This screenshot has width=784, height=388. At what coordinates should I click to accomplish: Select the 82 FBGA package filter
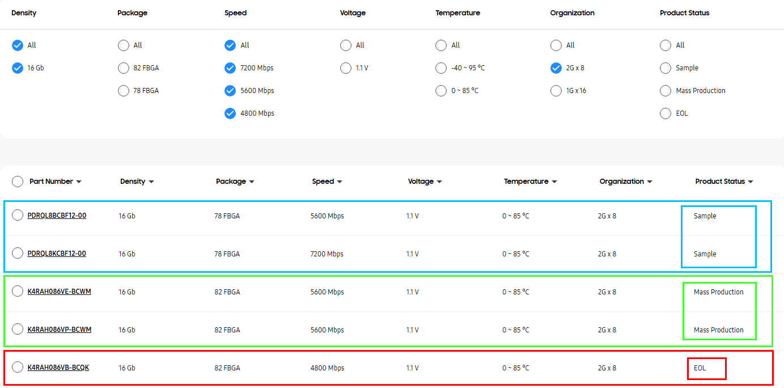(124, 68)
